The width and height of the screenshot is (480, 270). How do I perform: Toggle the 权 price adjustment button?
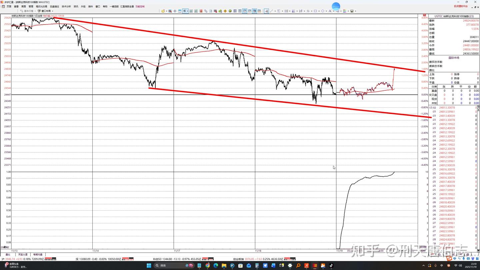(185, 11)
